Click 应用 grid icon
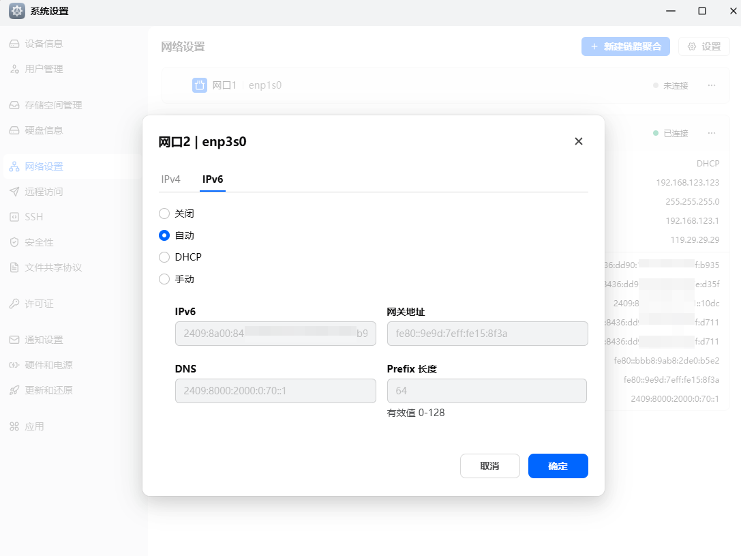 point(14,426)
